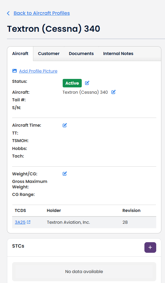Switch to the Customer tab
165x283 pixels.
(x=49, y=54)
